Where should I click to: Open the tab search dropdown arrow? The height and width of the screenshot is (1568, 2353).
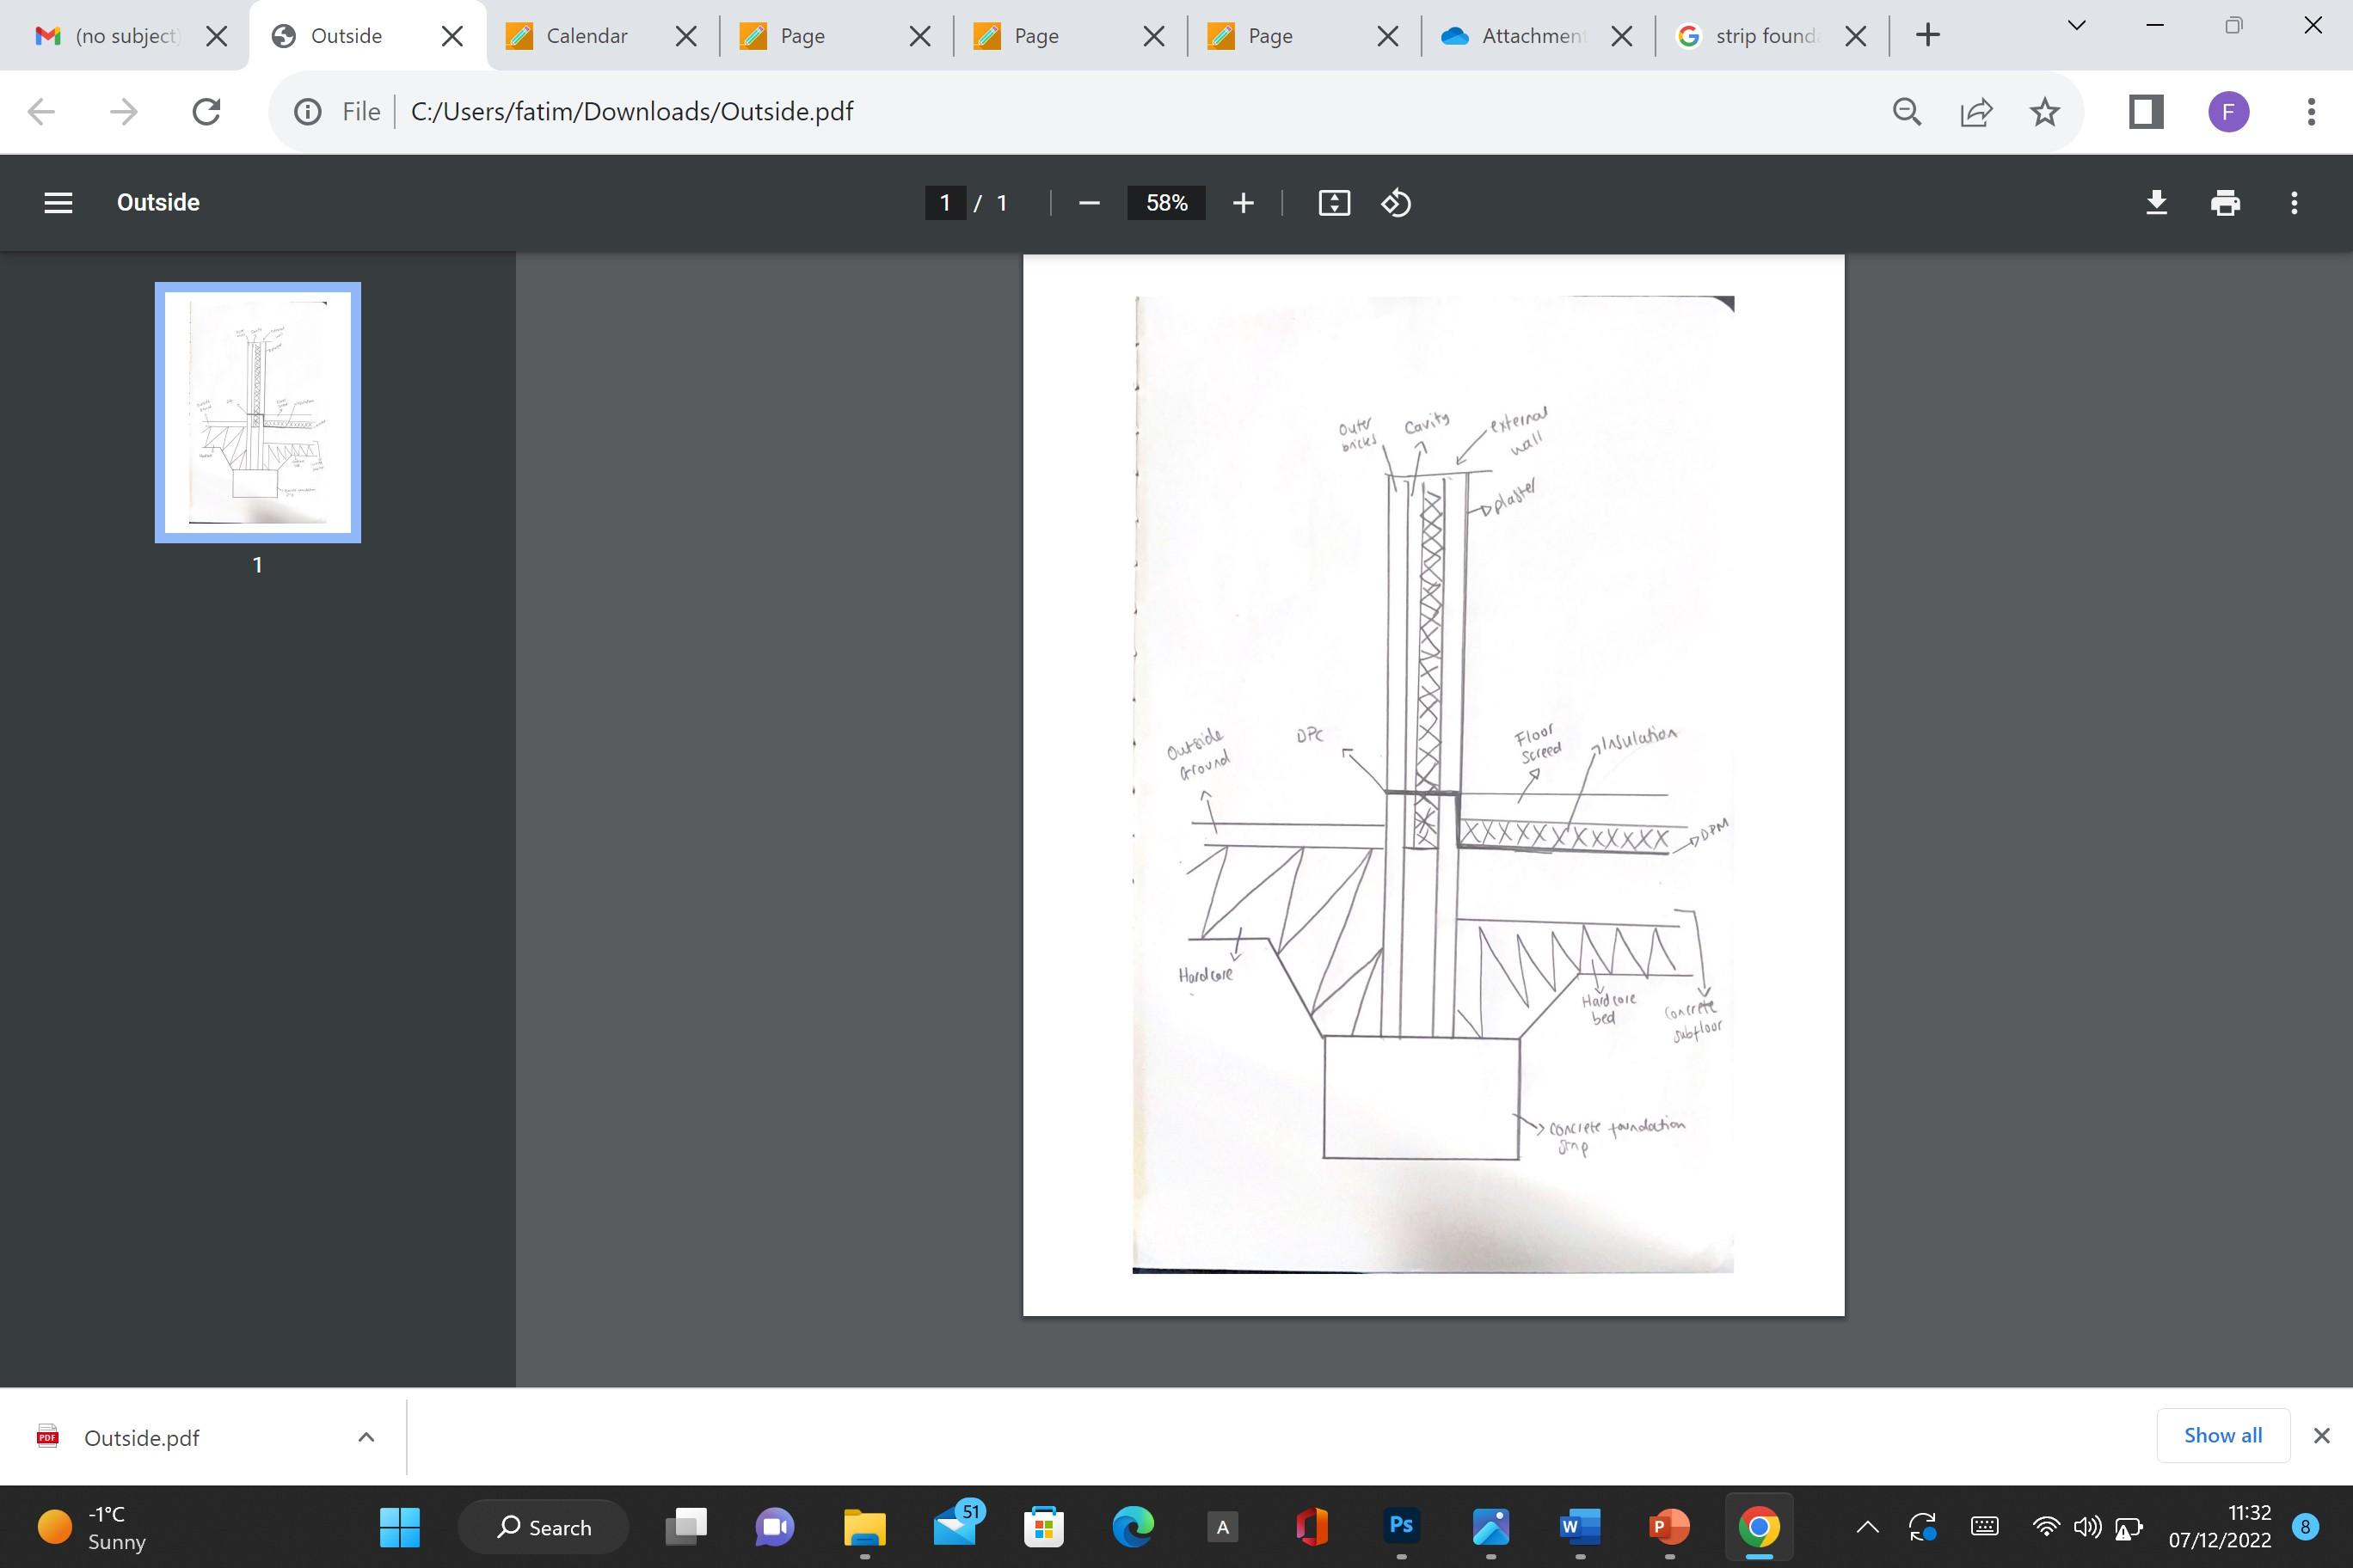coord(2076,26)
